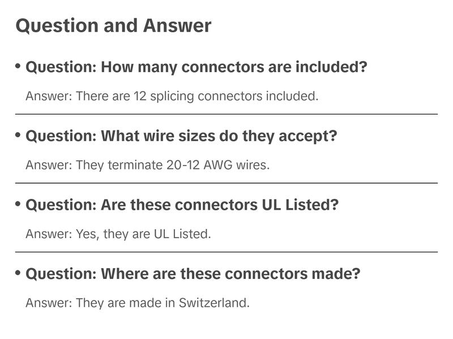Click the bullet before the UL Listed question

point(19,204)
